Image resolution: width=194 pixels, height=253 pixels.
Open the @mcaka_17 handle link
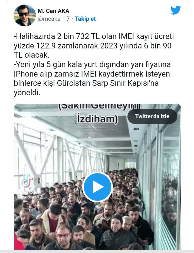54,19
